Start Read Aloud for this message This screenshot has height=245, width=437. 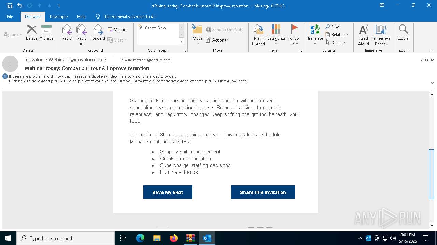364,35
